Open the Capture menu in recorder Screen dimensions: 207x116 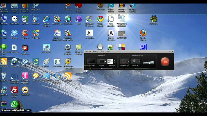coord(88,52)
